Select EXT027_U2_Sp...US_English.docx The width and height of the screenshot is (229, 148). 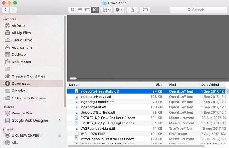point(147,123)
